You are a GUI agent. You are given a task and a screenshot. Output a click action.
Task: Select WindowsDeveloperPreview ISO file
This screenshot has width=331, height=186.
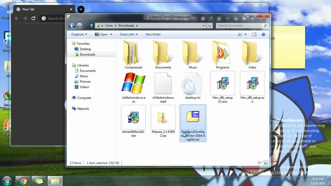coord(193,123)
